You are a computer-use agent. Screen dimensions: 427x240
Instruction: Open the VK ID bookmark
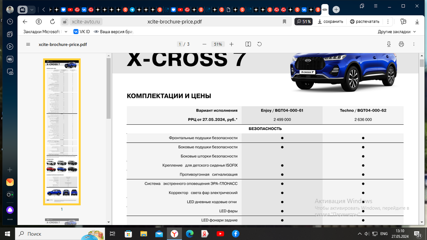(81, 32)
